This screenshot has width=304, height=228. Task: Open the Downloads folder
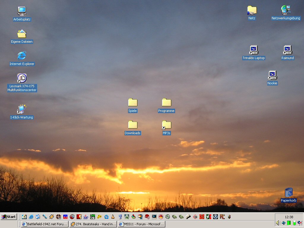tap(132, 125)
